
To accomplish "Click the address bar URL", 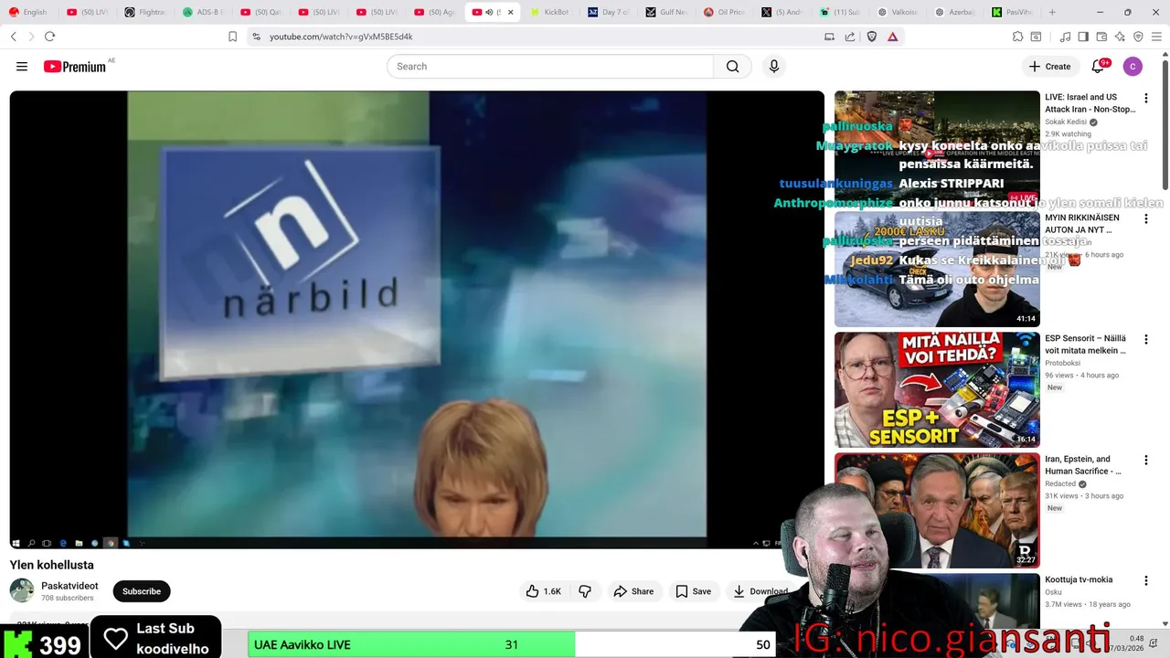I will (341, 37).
